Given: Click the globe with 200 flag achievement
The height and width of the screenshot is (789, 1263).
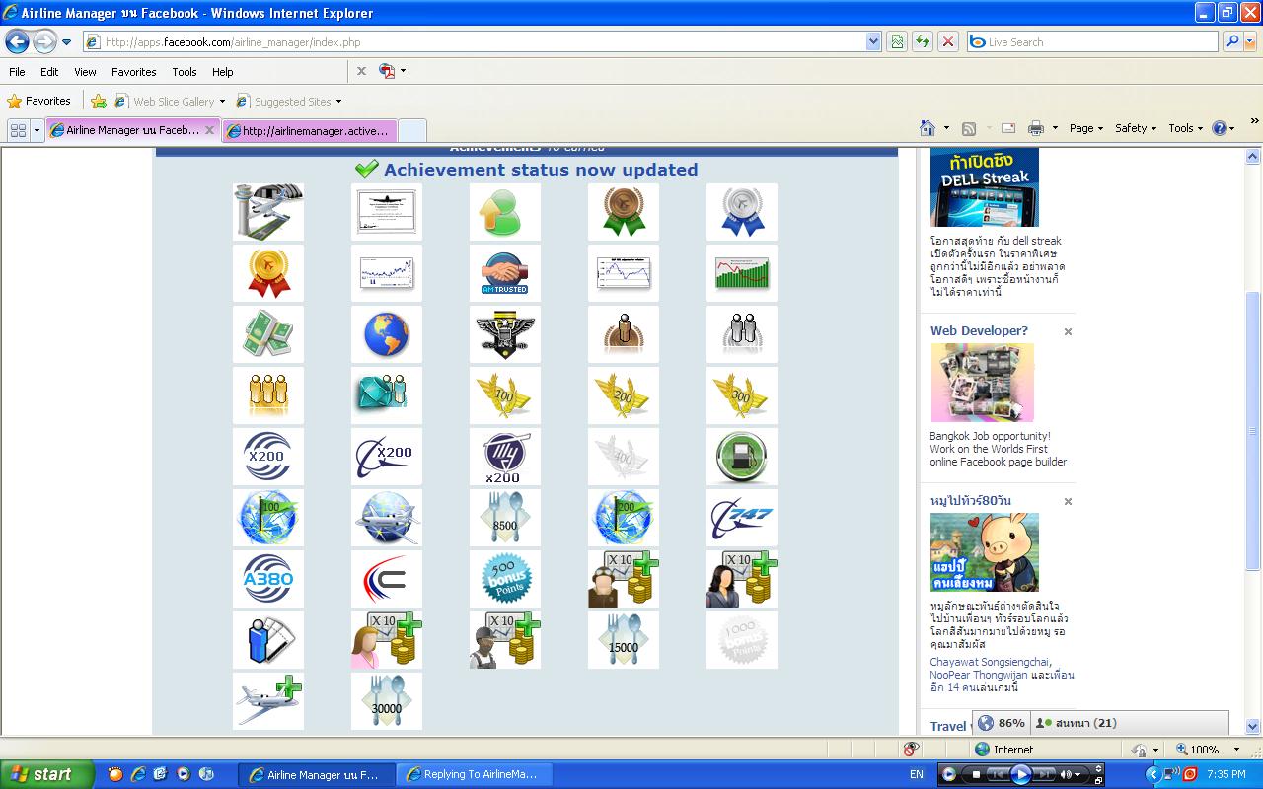Looking at the screenshot, I should click(x=624, y=518).
